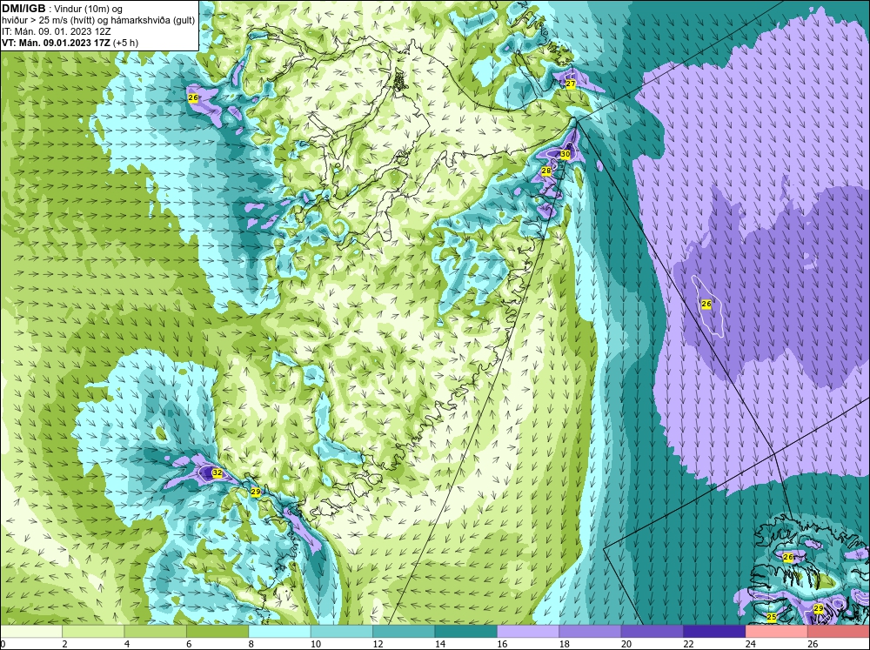Select the 22–24 m/s dark indigo legend swatch
This screenshot has height=650, width=870.
click(714, 632)
